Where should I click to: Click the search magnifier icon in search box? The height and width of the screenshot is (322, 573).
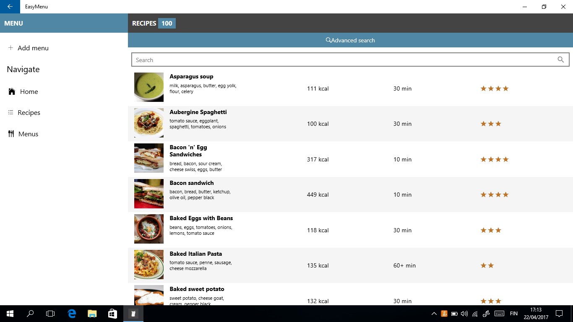pos(560,60)
